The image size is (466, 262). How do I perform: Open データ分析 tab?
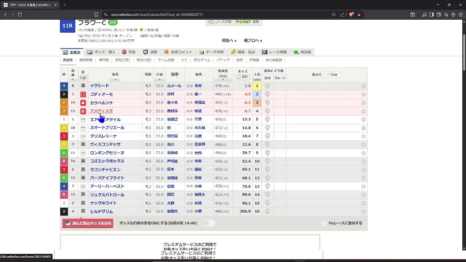pos(212,52)
